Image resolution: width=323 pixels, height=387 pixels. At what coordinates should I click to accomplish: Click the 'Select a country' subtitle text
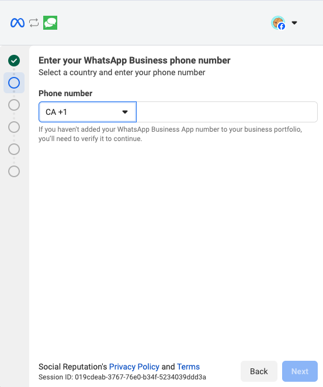pyautogui.click(x=121, y=72)
